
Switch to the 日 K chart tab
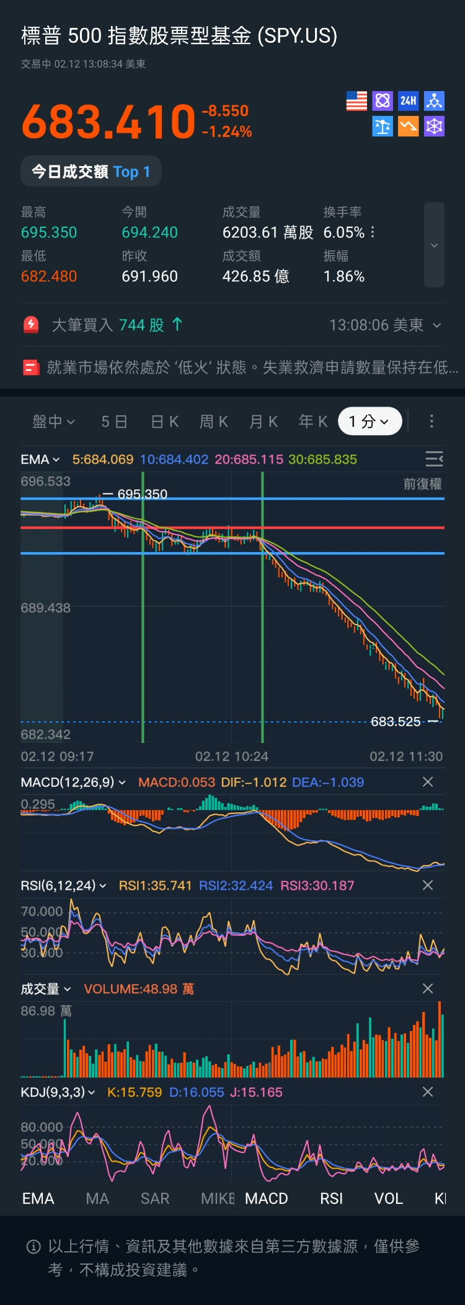(165, 421)
